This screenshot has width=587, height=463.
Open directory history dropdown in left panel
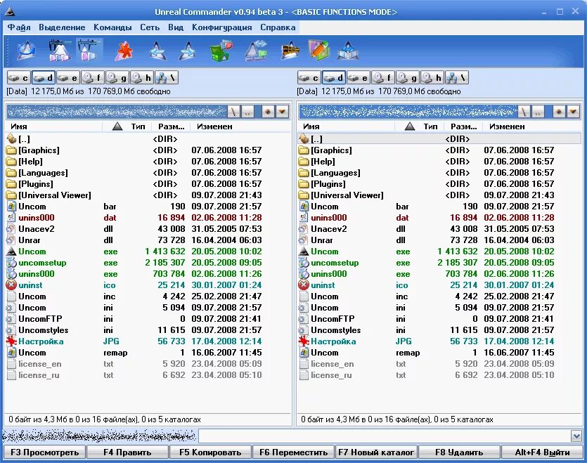pos(283,112)
